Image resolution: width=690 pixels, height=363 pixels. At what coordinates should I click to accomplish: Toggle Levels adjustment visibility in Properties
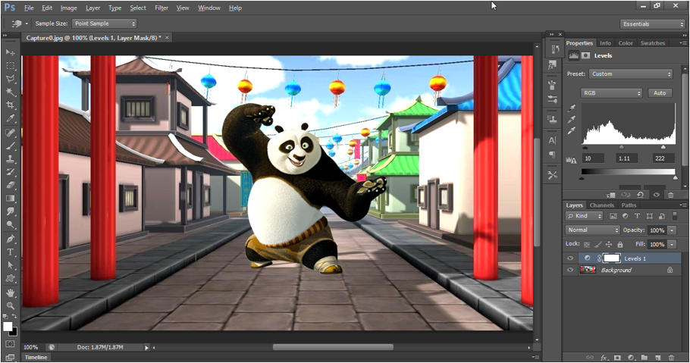656,195
